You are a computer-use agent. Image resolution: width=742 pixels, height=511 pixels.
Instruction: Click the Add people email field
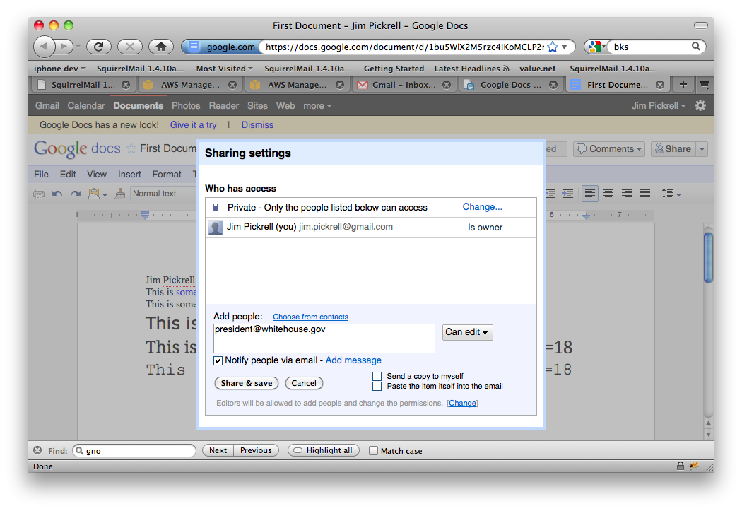(x=324, y=339)
